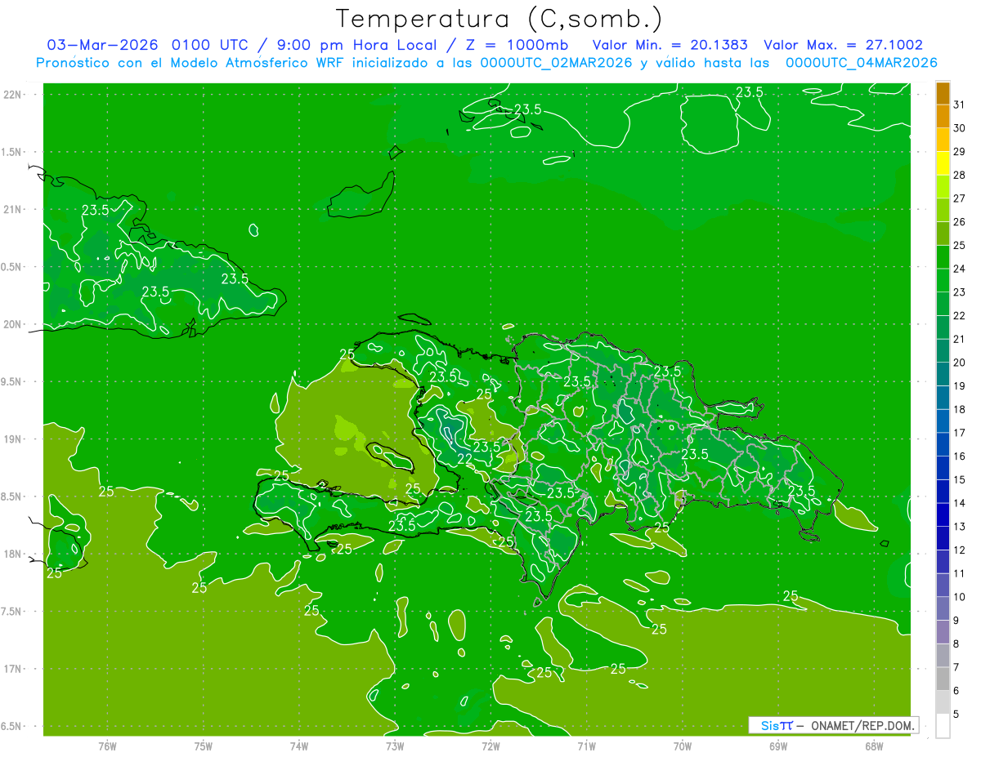Select "Valor Max. = 27.1002" text
This screenshot has height=757, width=981.
coord(844,45)
